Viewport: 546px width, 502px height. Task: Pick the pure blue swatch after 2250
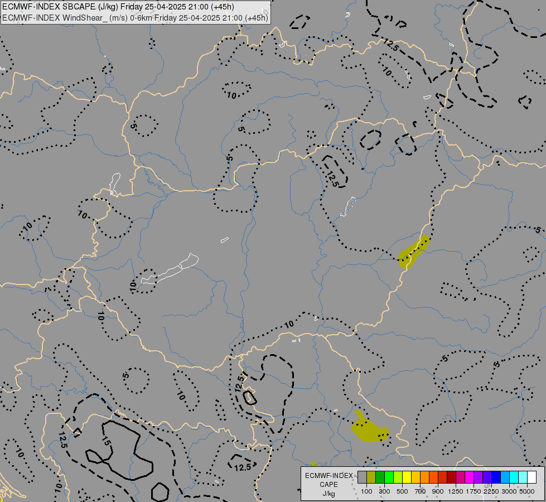496,477
